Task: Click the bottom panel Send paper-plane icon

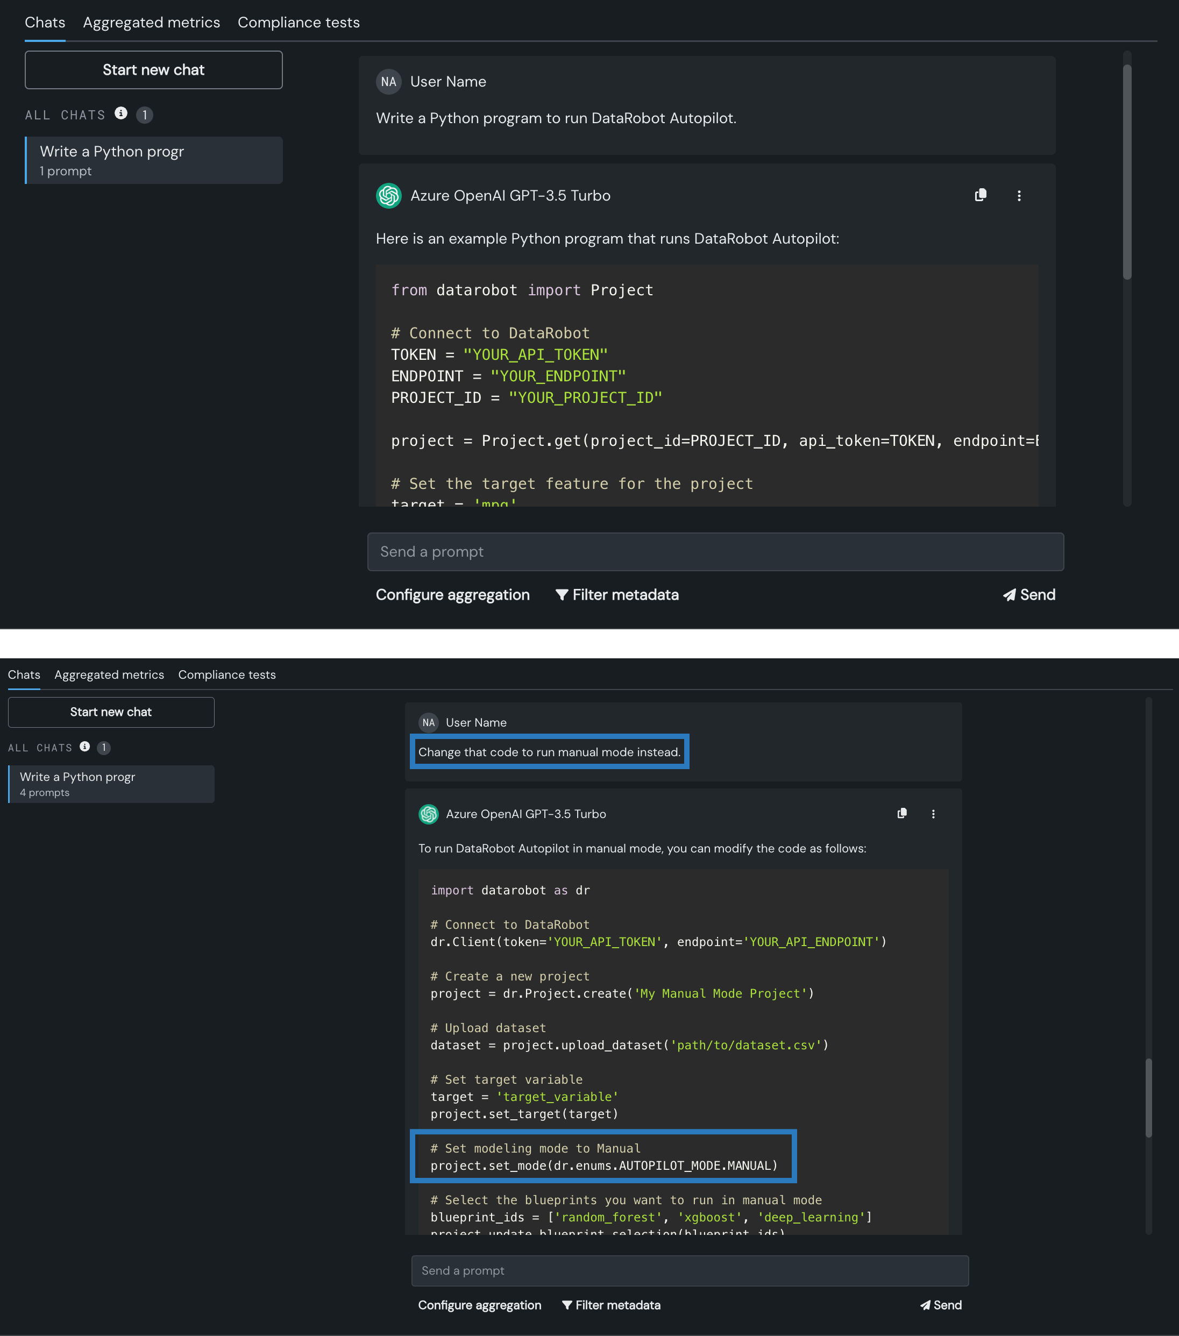Action: click(x=926, y=1305)
